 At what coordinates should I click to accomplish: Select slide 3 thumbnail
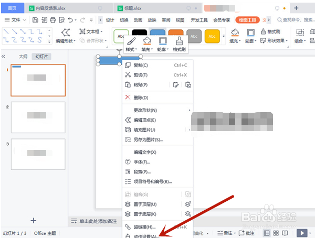coord(38,154)
